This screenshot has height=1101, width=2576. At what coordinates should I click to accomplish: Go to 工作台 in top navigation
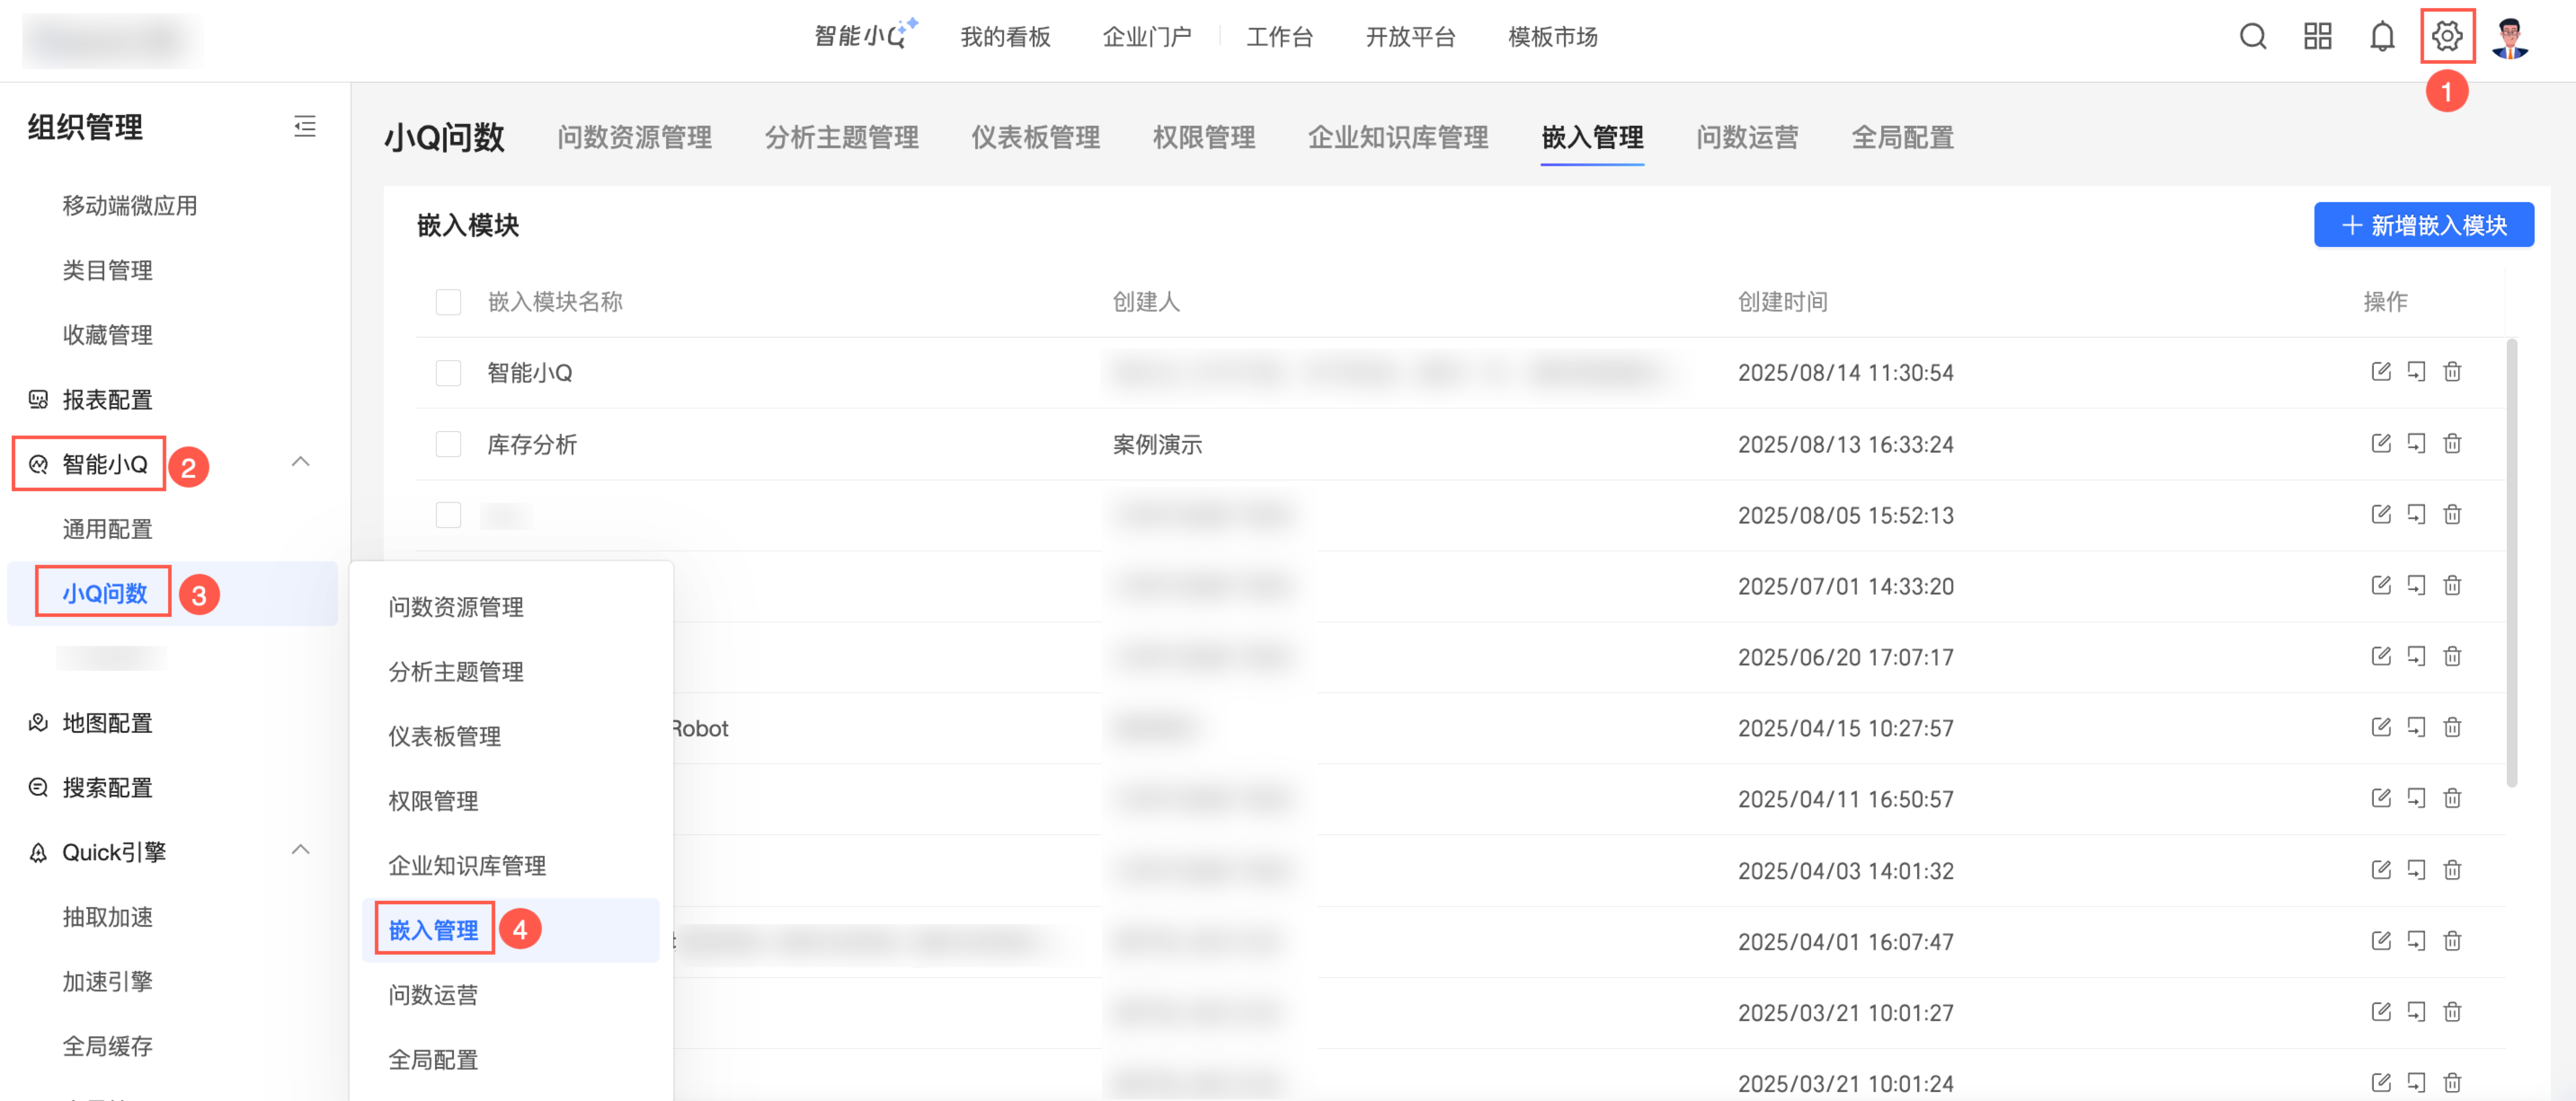point(1279,37)
